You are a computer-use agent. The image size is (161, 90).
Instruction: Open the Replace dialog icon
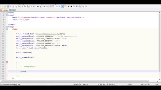[x=41, y=6]
